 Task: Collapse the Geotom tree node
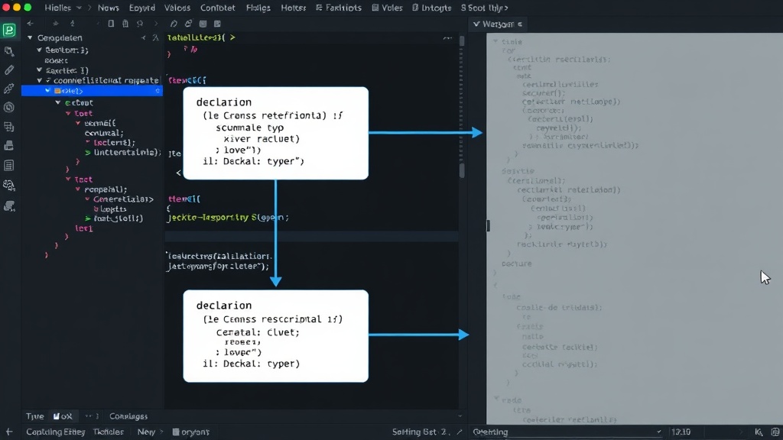click(40, 50)
